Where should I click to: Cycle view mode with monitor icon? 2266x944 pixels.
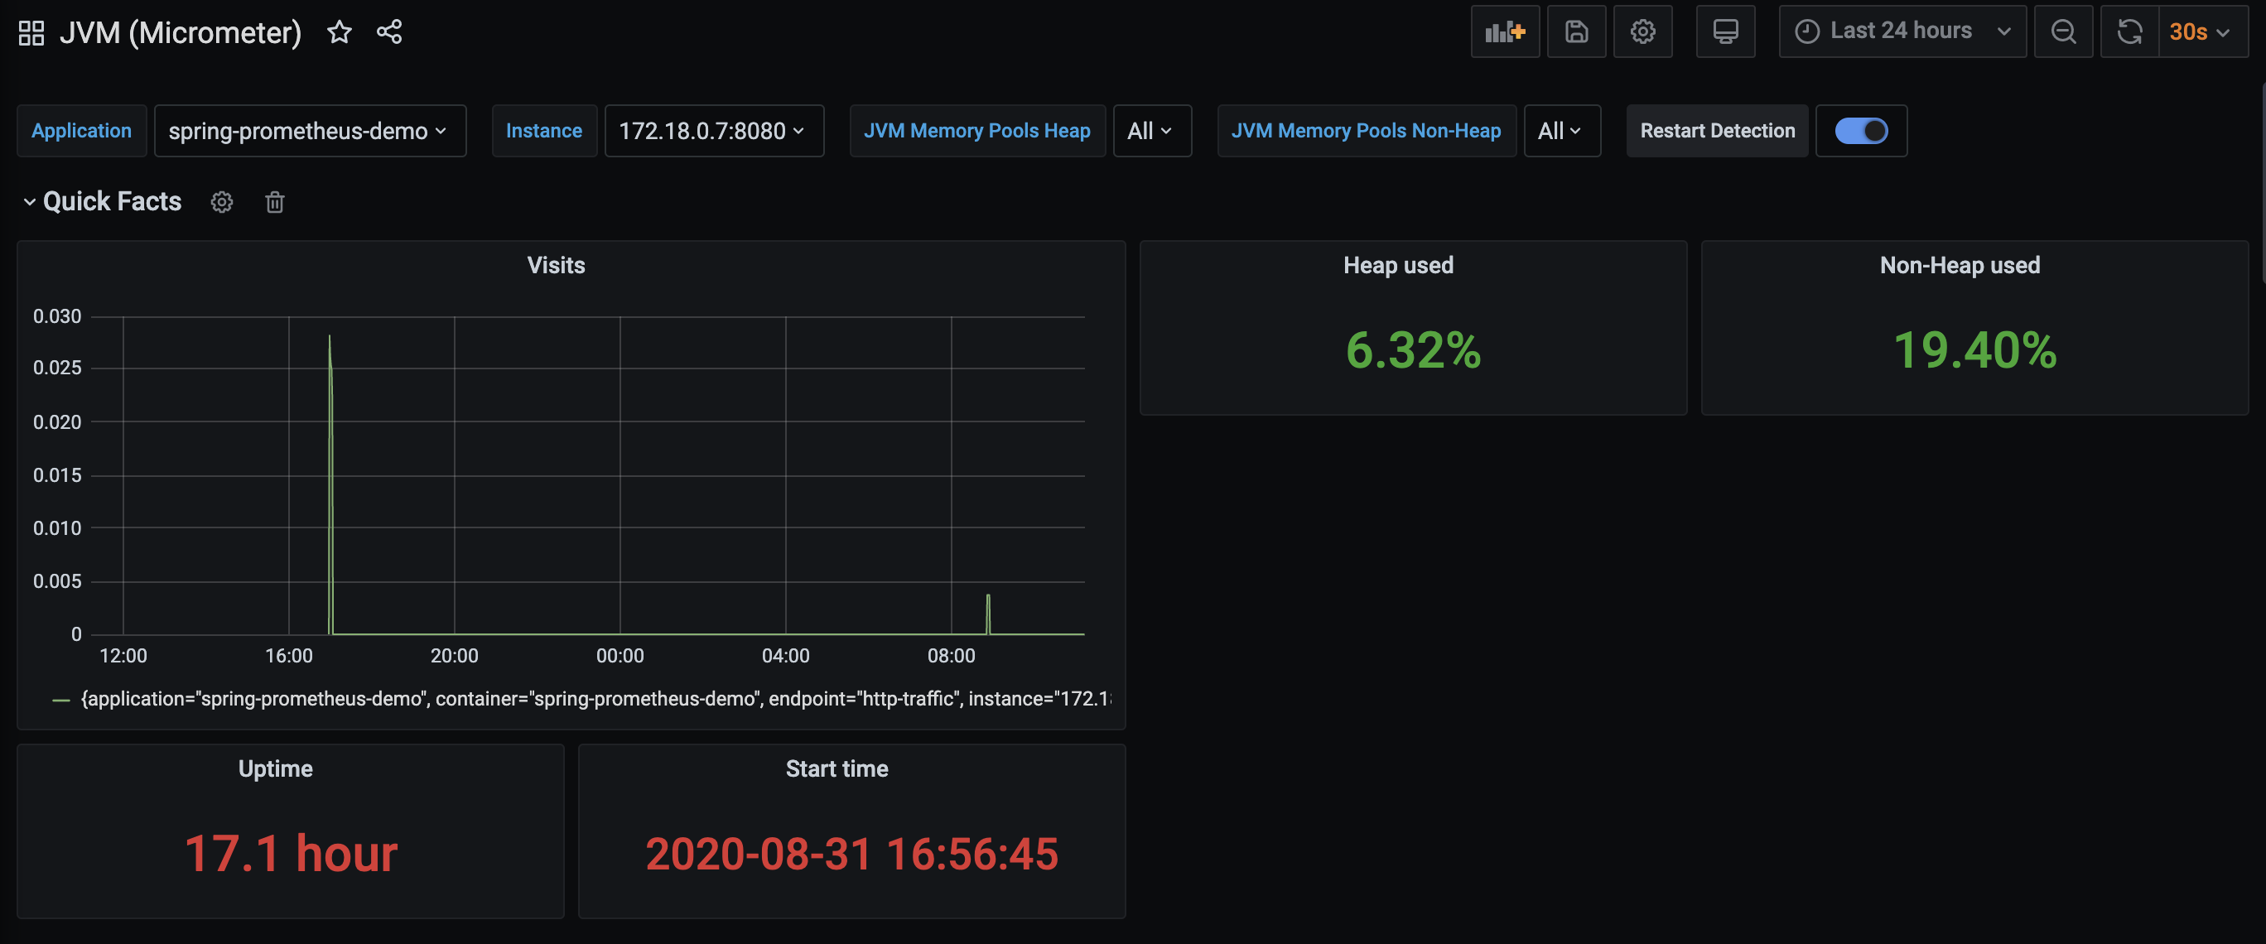(1724, 31)
